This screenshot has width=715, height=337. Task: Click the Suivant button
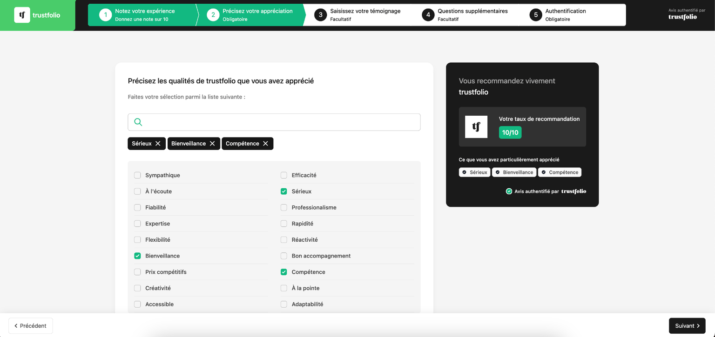point(687,326)
